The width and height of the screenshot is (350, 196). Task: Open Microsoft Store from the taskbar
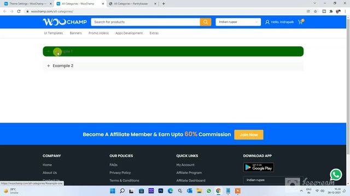click(141, 191)
